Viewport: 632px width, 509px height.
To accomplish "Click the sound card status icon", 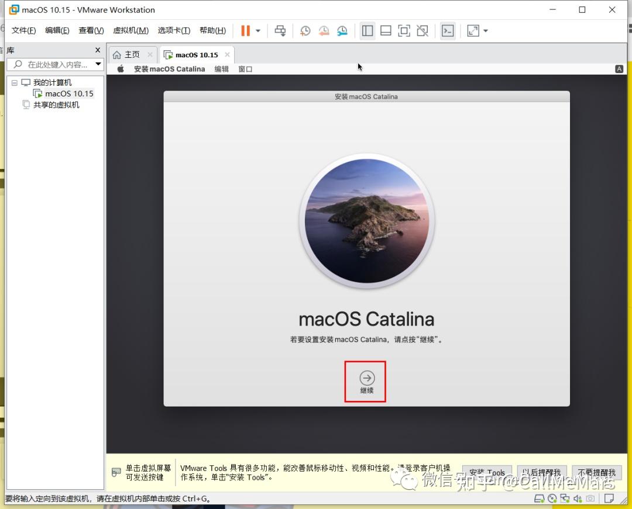I will [x=578, y=499].
